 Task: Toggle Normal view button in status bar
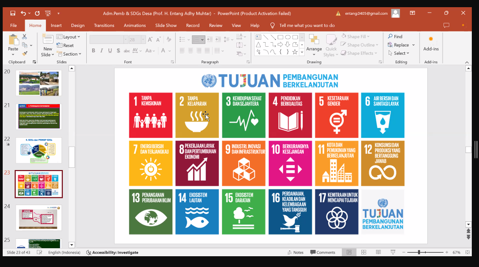pos(349,253)
